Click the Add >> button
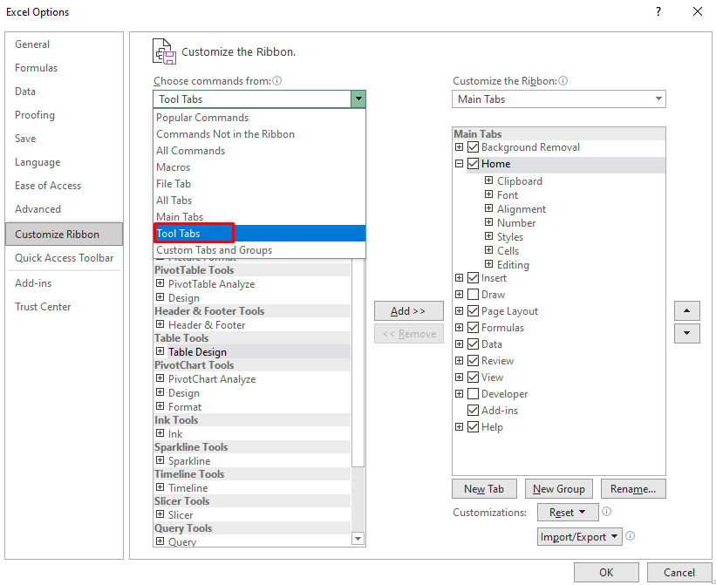716x585 pixels. (409, 310)
